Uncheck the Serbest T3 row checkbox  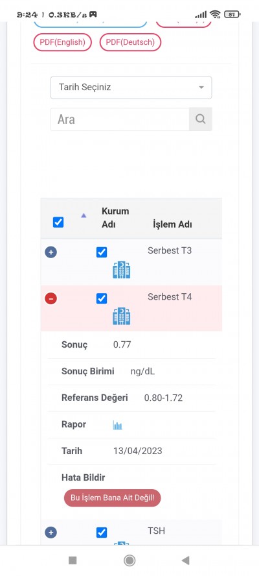pyautogui.click(x=102, y=252)
